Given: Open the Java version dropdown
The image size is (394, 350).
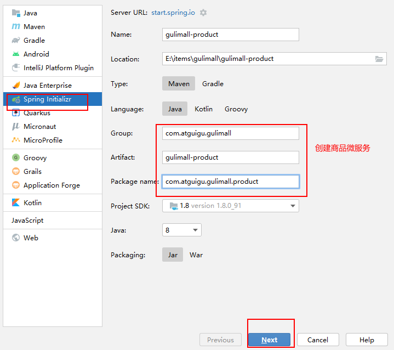Looking at the screenshot, I should pos(182,230).
